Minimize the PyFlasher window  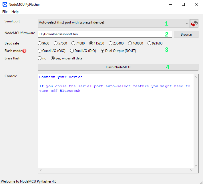coord(170,4)
